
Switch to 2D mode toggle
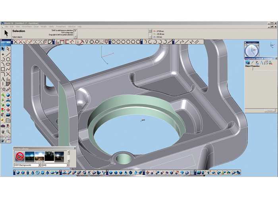point(2,43)
